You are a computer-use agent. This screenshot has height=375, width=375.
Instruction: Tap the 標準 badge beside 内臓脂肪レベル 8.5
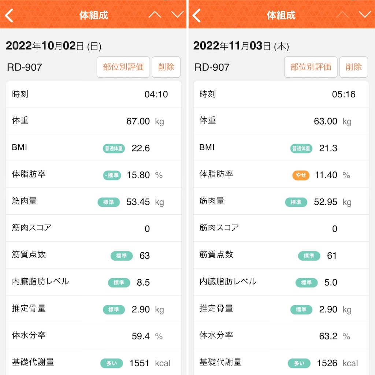(x=119, y=283)
